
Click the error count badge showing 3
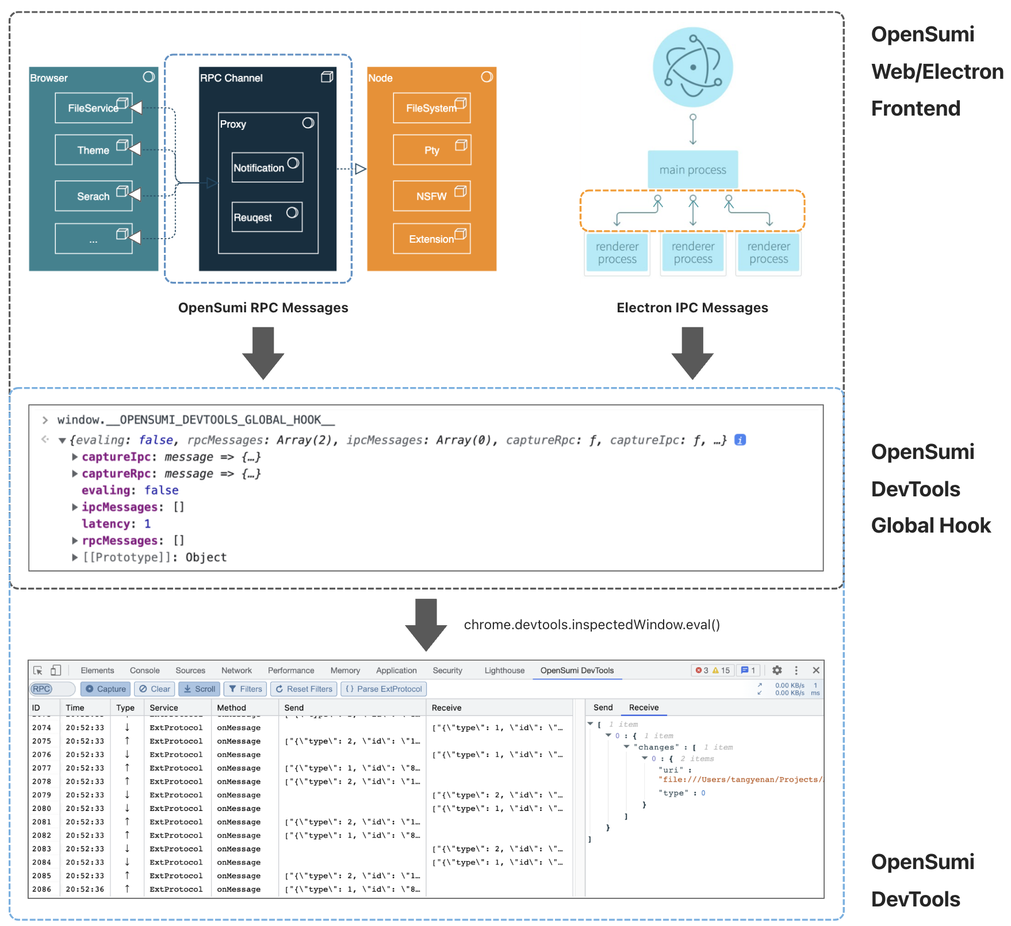(x=702, y=671)
